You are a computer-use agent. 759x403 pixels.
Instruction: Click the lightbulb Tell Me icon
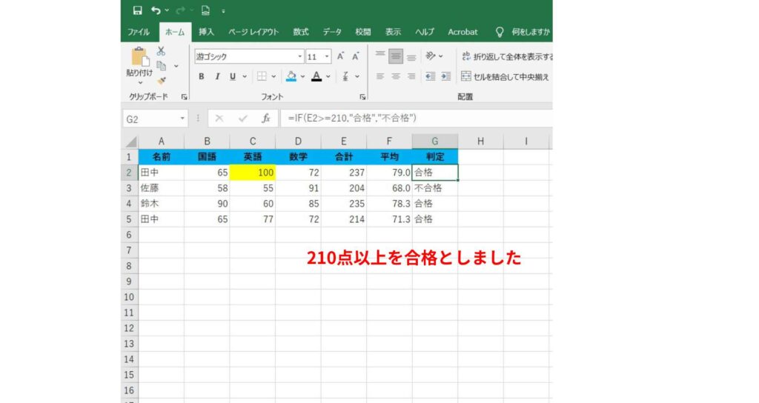point(500,32)
